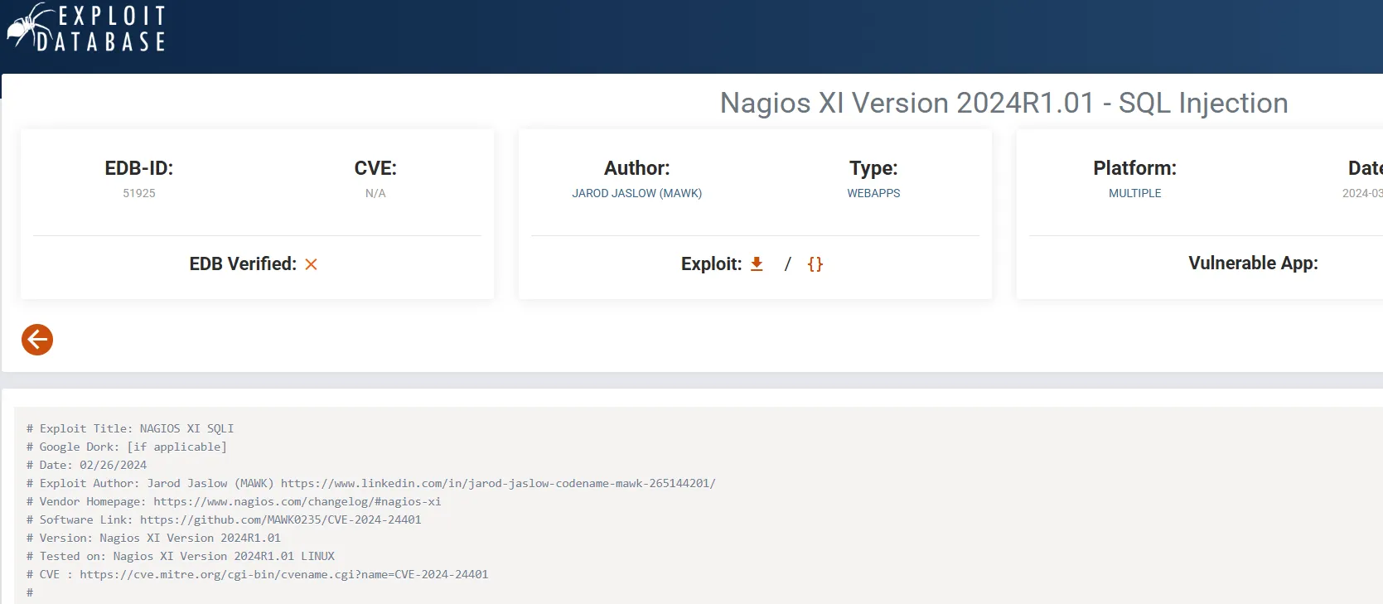Click the GitHub CVE-2024-24401 software link text
Screen dimensions: 1383x604
(x=280, y=519)
